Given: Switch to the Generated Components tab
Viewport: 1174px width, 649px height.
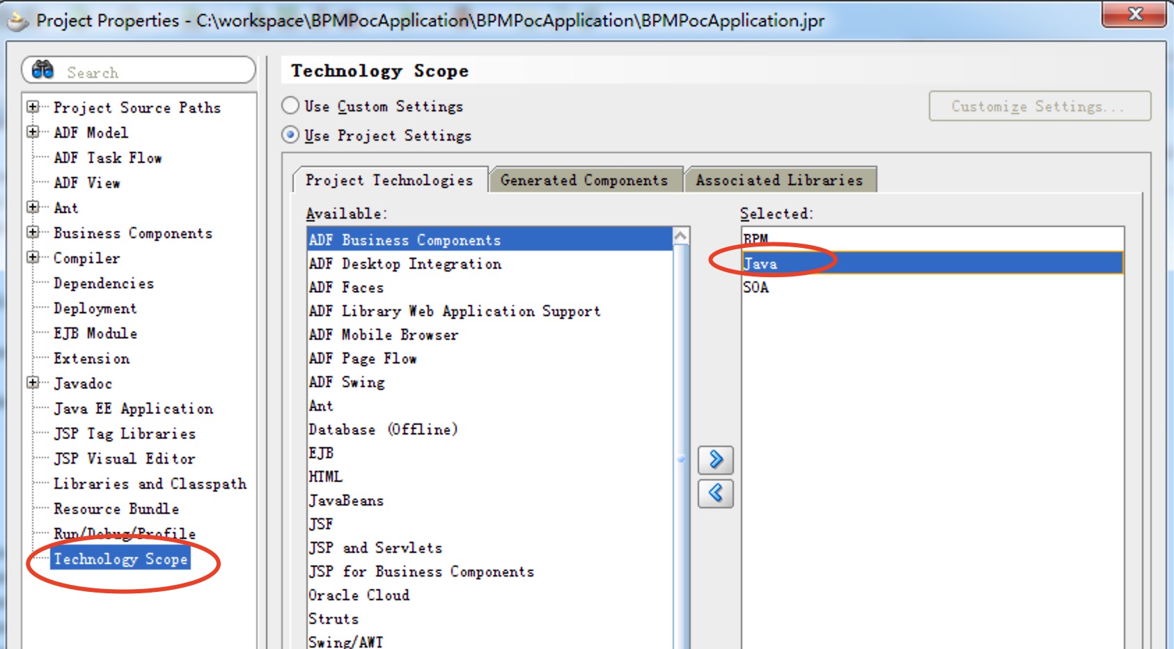Looking at the screenshot, I should (584, 180).
